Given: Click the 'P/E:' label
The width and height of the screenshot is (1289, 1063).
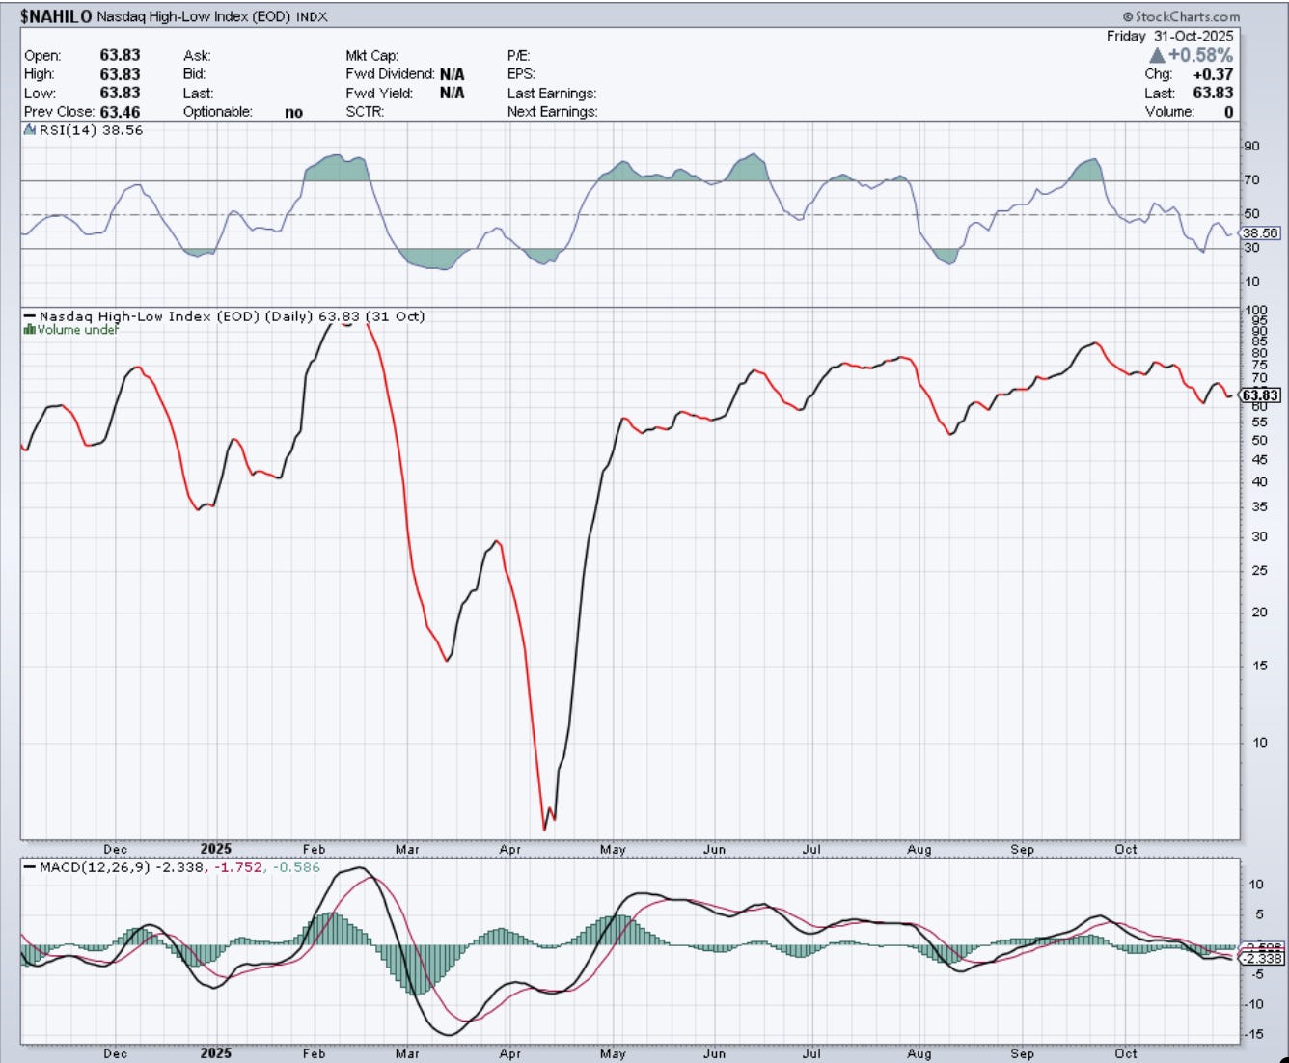Looking at the screenshot, I should (519, 56).
